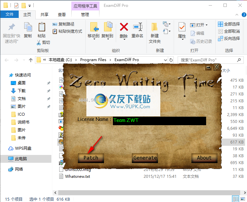Viewport: 247px width, 202px height.
Task: Open the About button in keygen
Action: 204,158
